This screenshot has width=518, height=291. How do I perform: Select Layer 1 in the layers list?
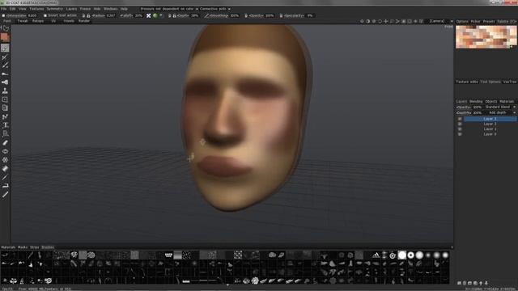click(x=490, y=129)
